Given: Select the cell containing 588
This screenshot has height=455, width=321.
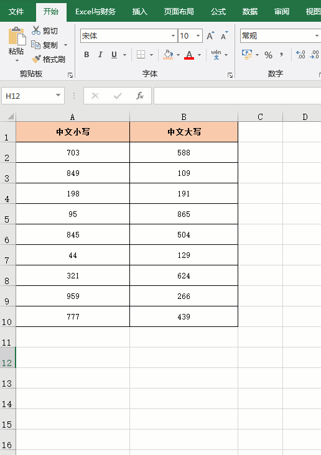Looking at the screenshot, I should 184,152.
